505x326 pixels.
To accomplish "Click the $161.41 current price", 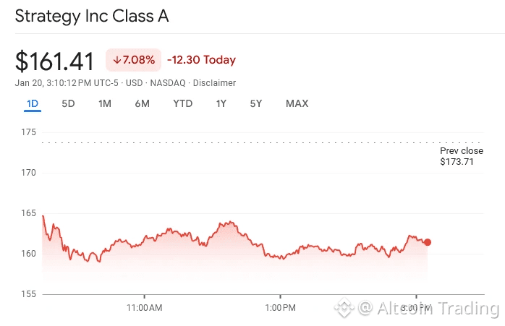I will pos(55,61).
